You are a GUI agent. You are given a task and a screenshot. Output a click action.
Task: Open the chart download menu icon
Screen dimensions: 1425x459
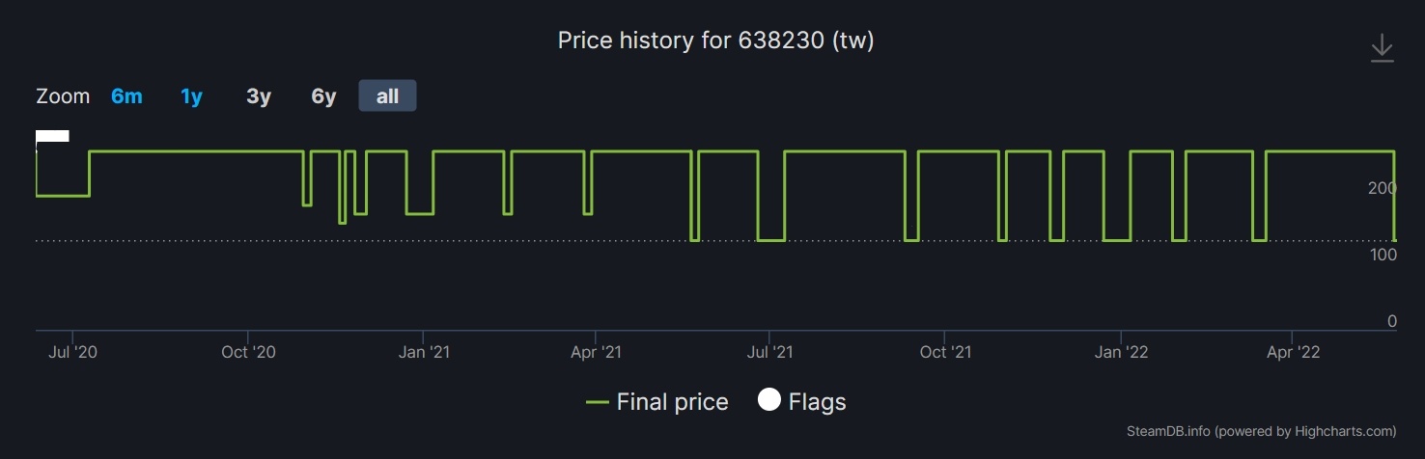[1383, 48]
